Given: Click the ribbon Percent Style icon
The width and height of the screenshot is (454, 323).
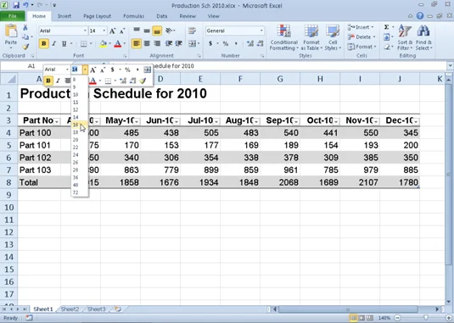Looking at the screenshot, I should [x=226, y=44].
